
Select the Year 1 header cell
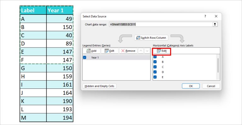point(60,10)
